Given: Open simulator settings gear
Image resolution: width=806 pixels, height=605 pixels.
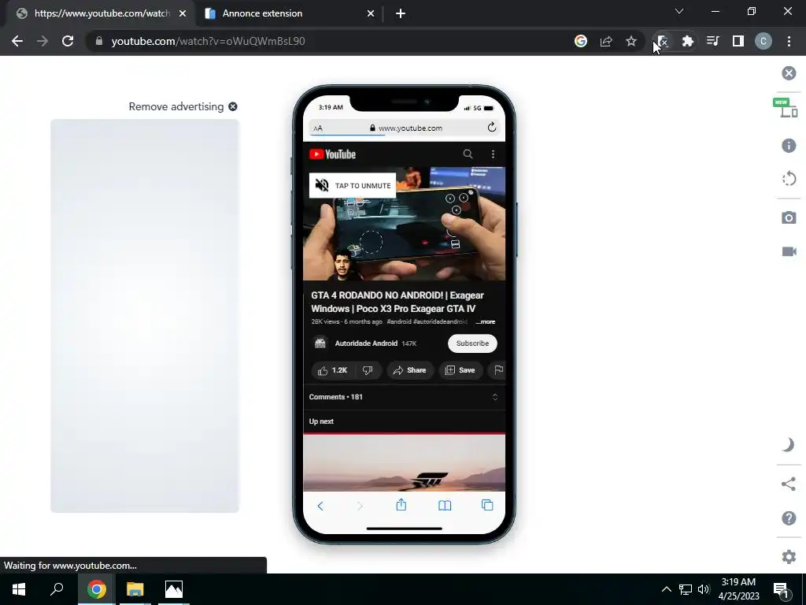Looking at the screenshot, I should [x=789, y=557].
